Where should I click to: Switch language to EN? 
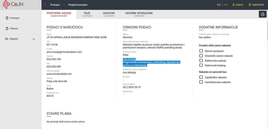(219, 5)
